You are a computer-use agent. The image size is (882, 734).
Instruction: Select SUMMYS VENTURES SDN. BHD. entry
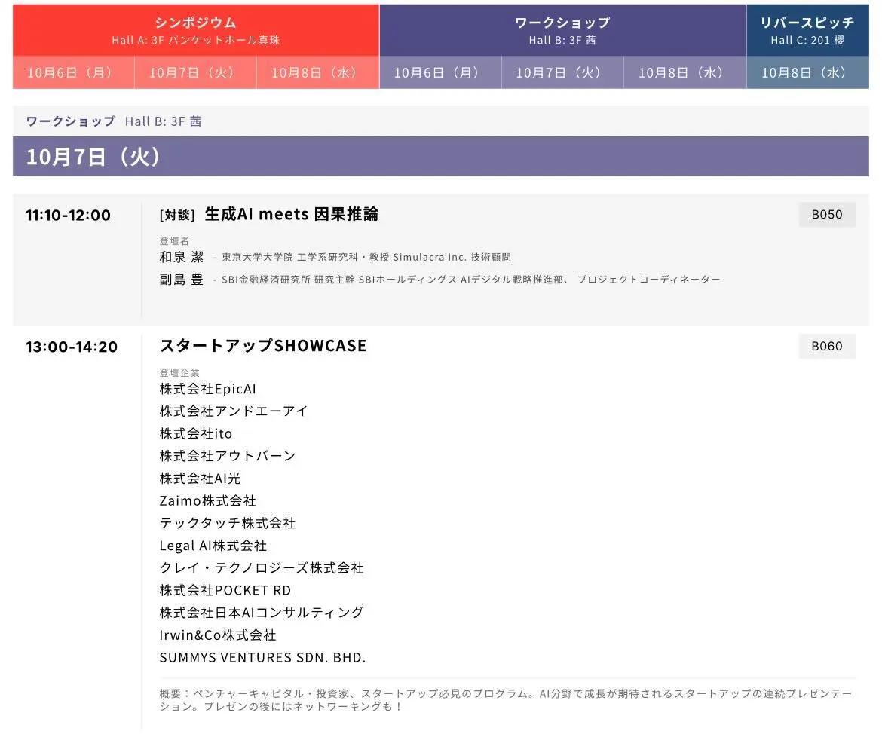click(x=262, y=656)
